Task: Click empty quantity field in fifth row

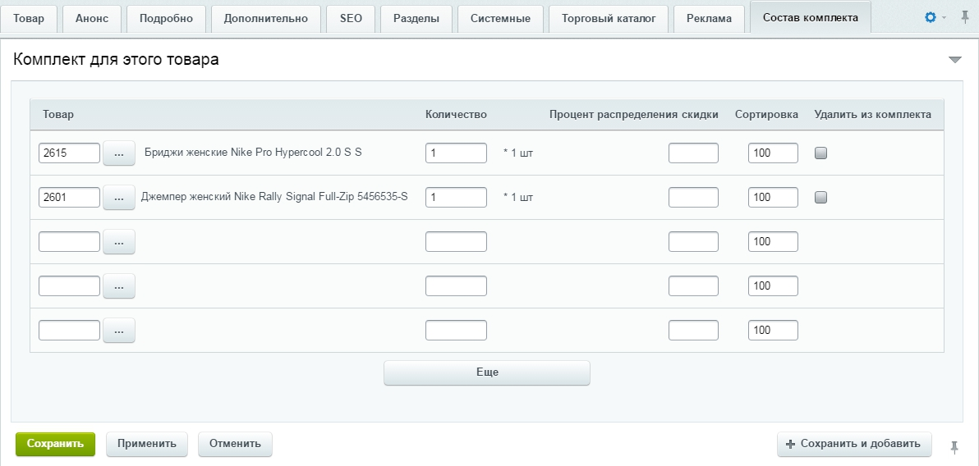Action: tap(456, 330)
